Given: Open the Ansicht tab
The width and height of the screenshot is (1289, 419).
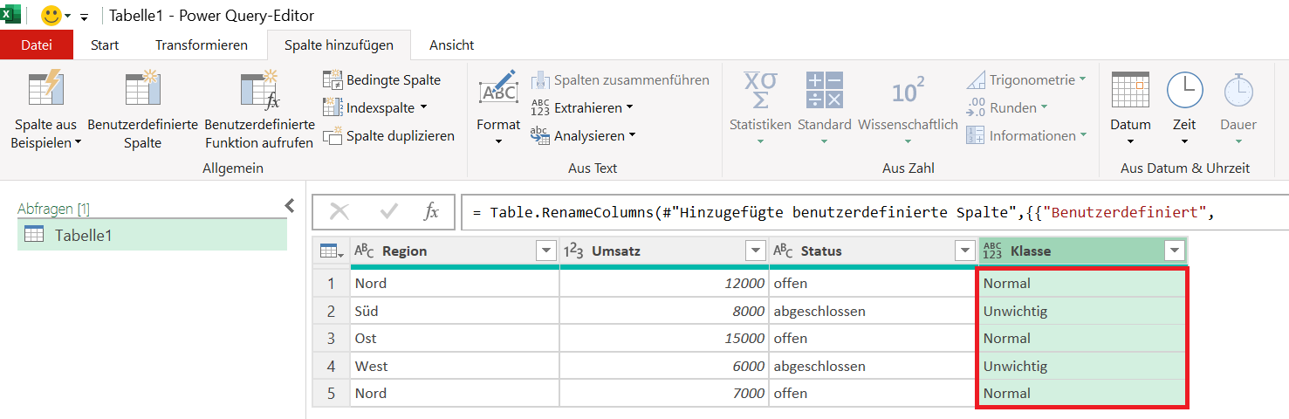Looking at the screenshot, I should [452, 45].
